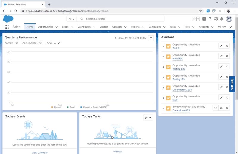Open the All search scope dropdown
238x154 pixels.
click(72, 19)
